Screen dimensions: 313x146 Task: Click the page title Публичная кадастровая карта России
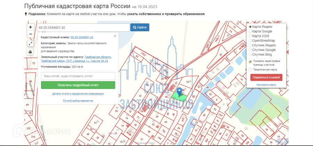click(77, 6)
